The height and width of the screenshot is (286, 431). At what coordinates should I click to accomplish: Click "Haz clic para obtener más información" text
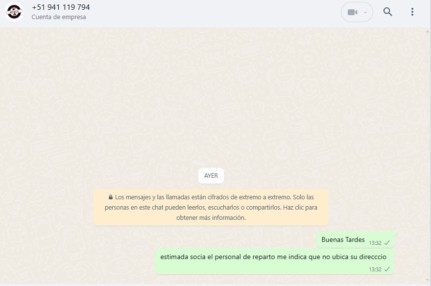(211, 218)
